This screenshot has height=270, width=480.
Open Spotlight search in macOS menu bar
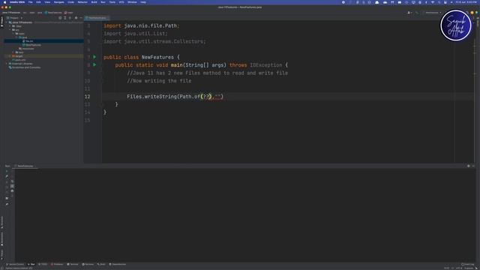[x=439, y=2]
